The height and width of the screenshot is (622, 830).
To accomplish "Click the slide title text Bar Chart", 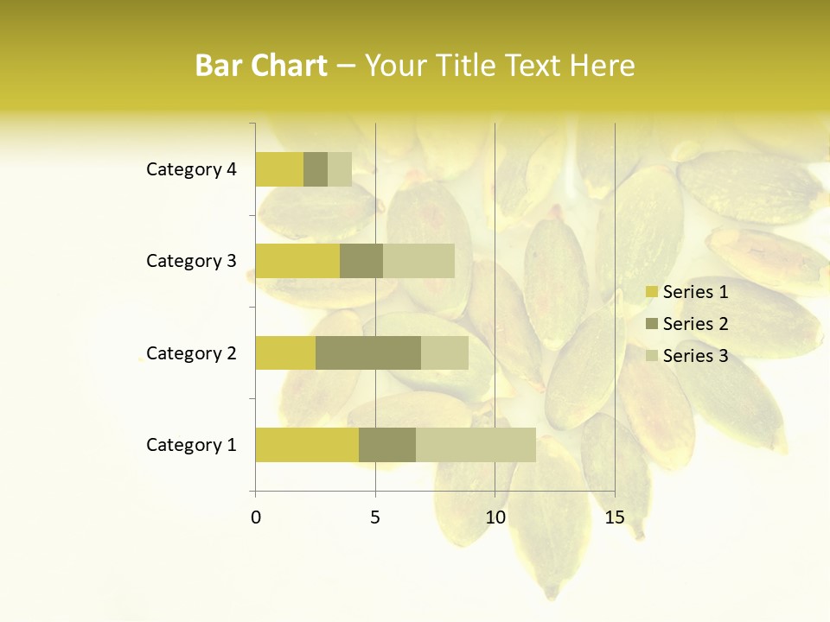I will pos(261,66).
